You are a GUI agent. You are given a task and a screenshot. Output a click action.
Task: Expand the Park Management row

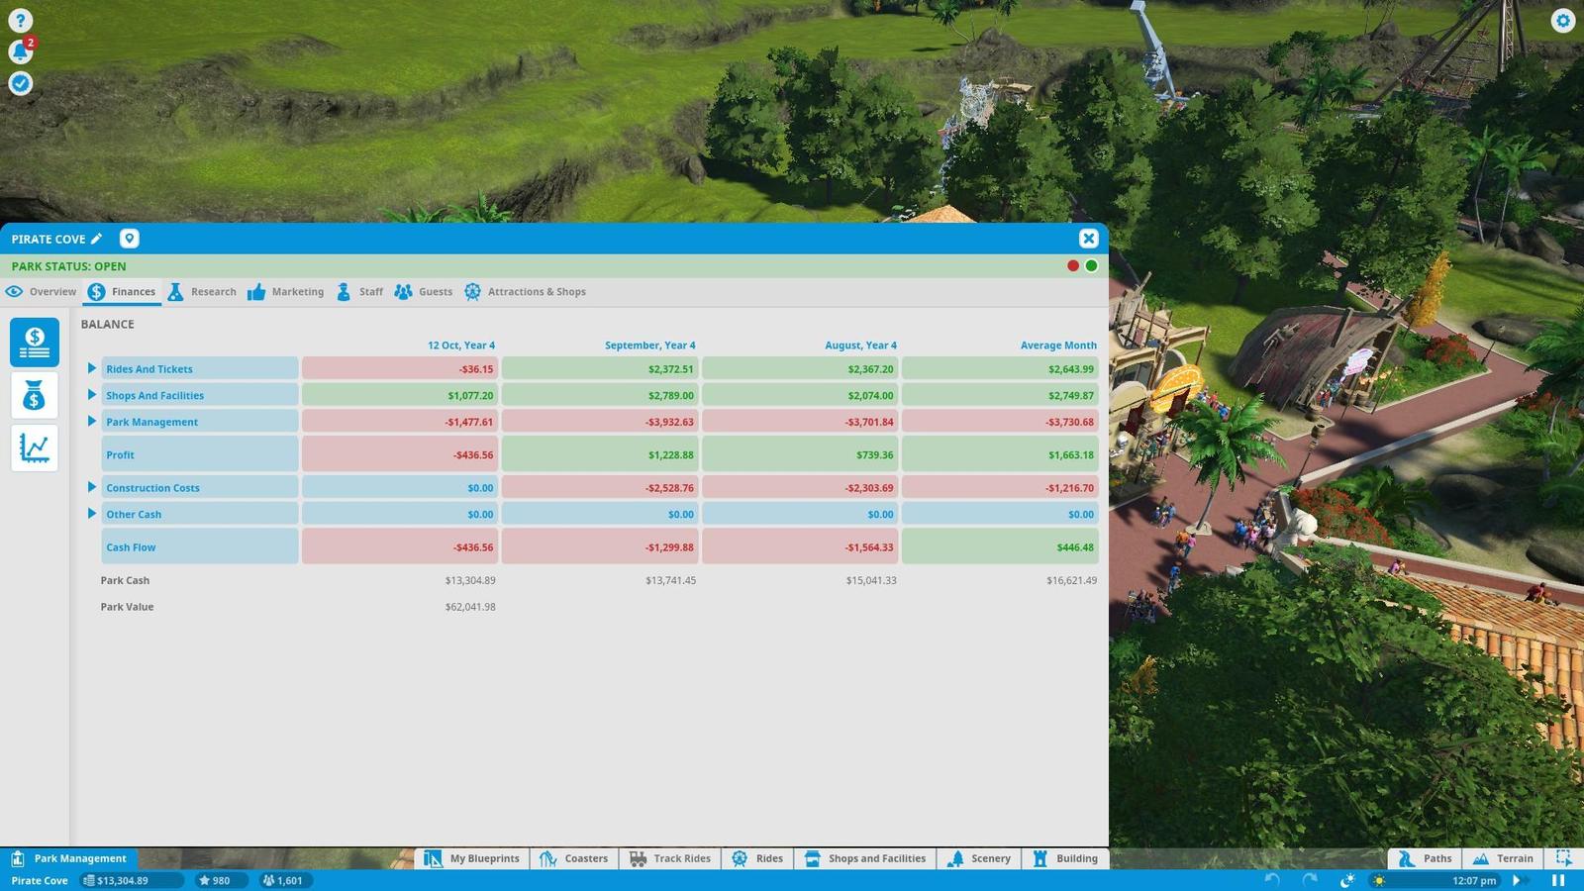point(92,421)
